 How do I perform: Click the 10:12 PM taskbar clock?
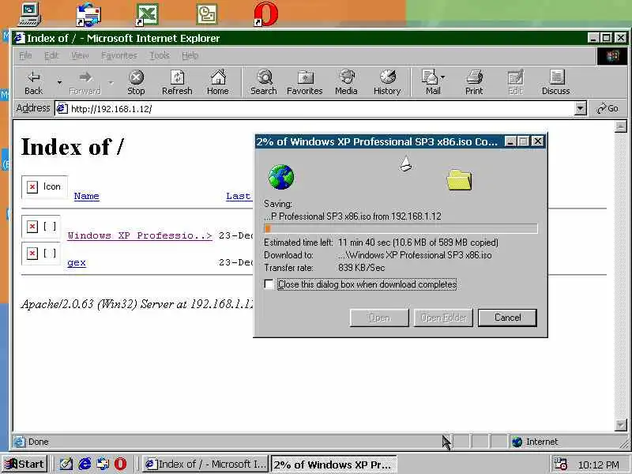pos(598,465)
